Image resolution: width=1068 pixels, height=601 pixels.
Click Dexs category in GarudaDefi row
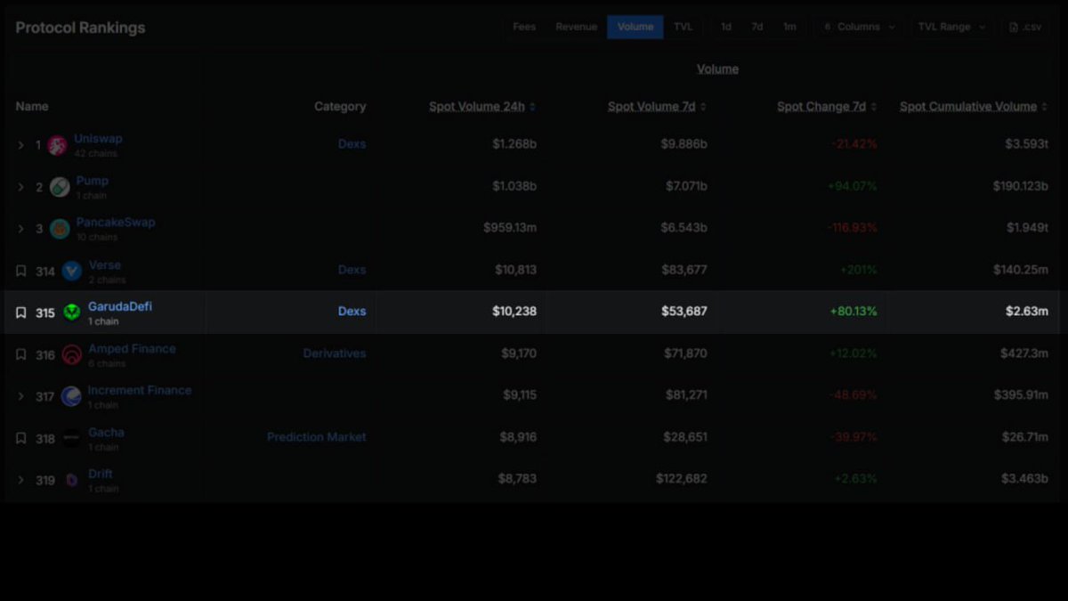click(352, 312)
